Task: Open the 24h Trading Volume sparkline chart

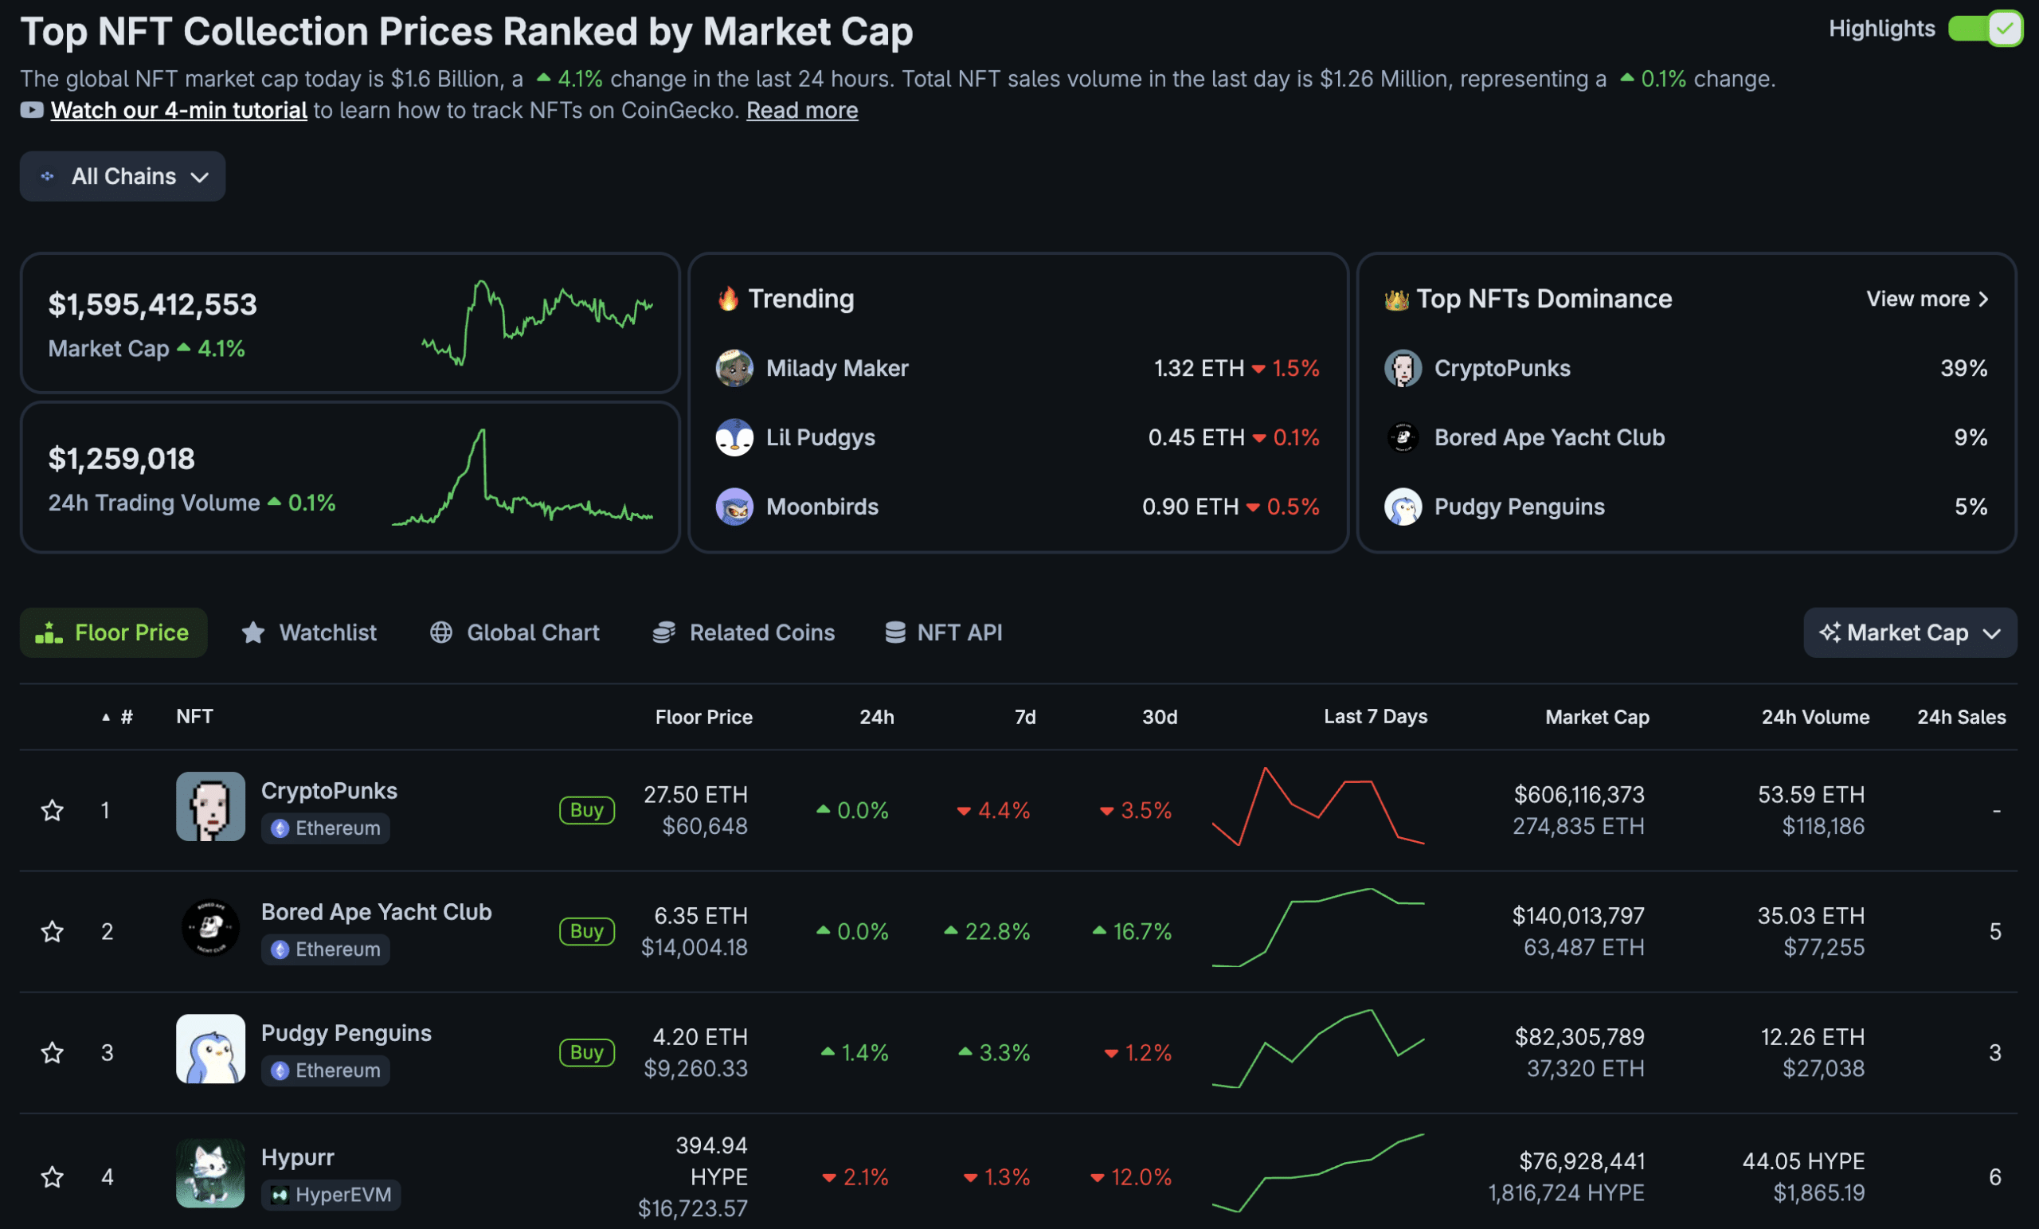Action: [x=522, y=478]
